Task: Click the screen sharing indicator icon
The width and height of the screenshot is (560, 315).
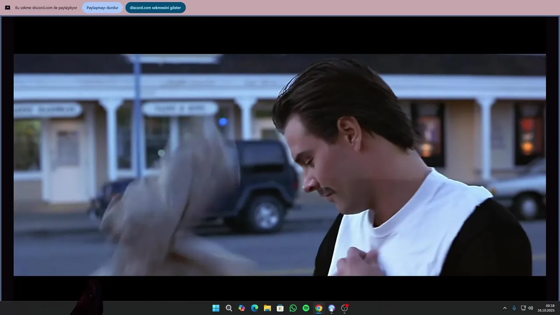Action: (x=7, y=7)
